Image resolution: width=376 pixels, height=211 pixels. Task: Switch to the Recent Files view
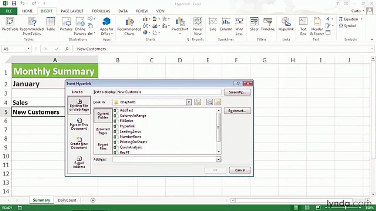point(103,146)
